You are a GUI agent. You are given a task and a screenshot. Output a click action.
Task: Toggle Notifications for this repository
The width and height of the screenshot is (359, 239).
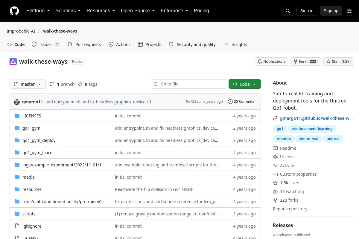point(271,62)
